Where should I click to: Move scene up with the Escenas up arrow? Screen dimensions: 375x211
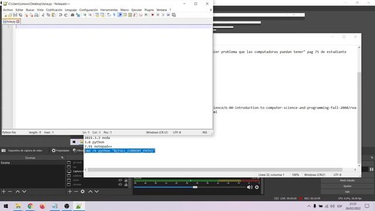coord(18,192)
